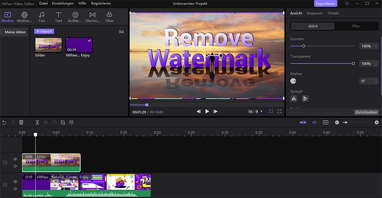
Task: Delete selected clip with trash icon
Action: coord(21,122)
